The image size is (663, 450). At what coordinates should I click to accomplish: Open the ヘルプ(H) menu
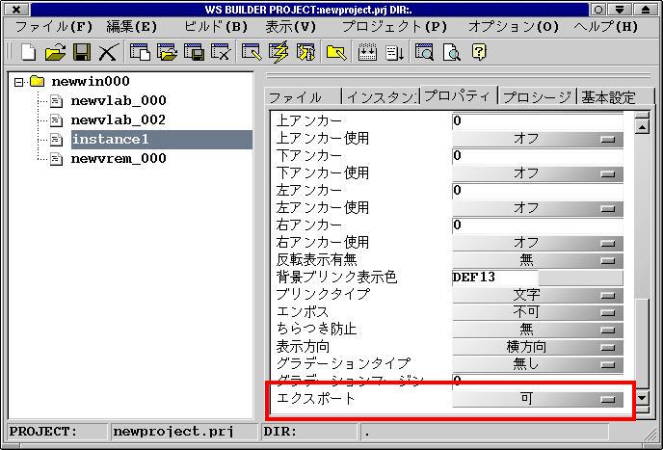tap(605, 27)
